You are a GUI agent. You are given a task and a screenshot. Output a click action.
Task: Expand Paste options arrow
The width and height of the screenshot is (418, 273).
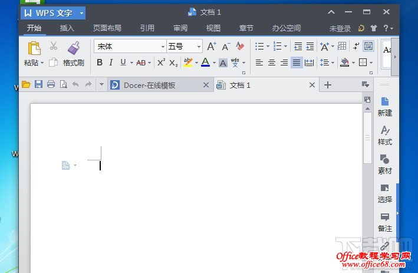pyautogui.click(x=42, y=63)
